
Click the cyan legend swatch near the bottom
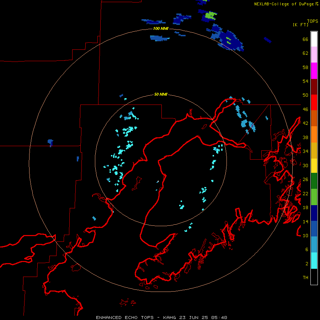314,261
